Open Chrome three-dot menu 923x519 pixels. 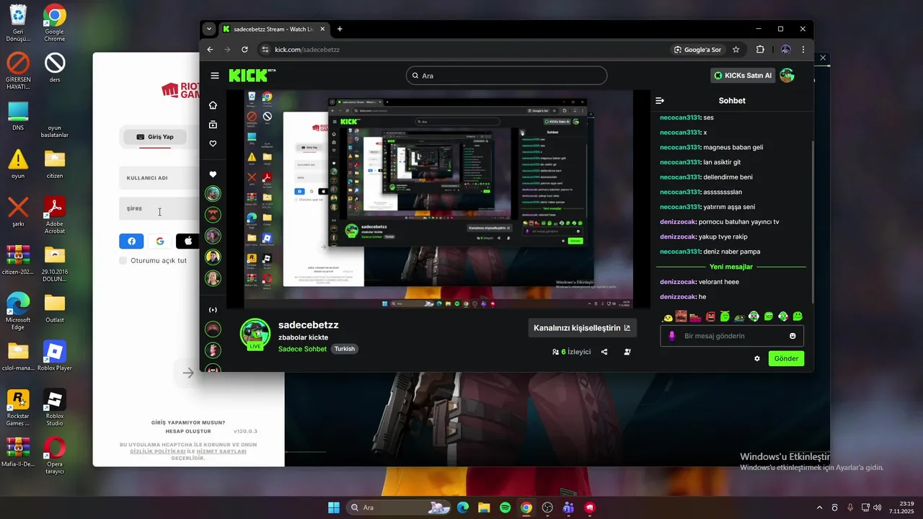click(x=803, y=50)
